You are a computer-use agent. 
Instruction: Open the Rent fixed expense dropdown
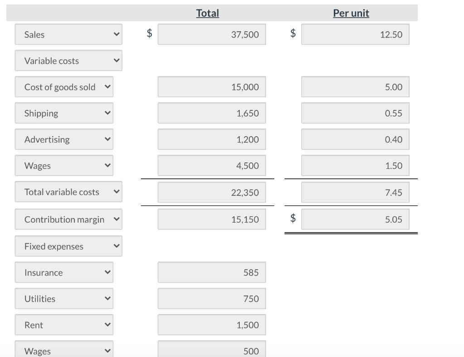[64, 324]
